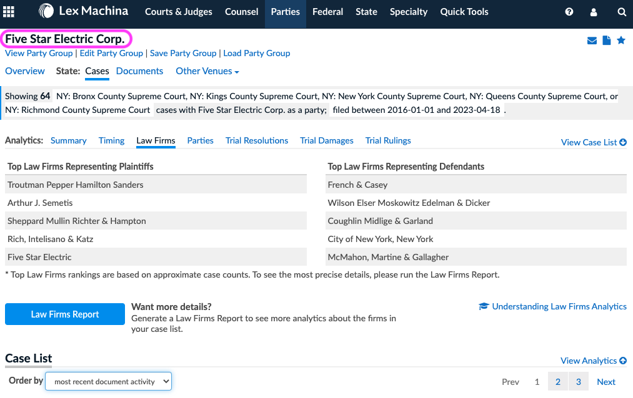Open the apps grid menu icon
The height and width of the screenshot is (398, 633).
9,12
